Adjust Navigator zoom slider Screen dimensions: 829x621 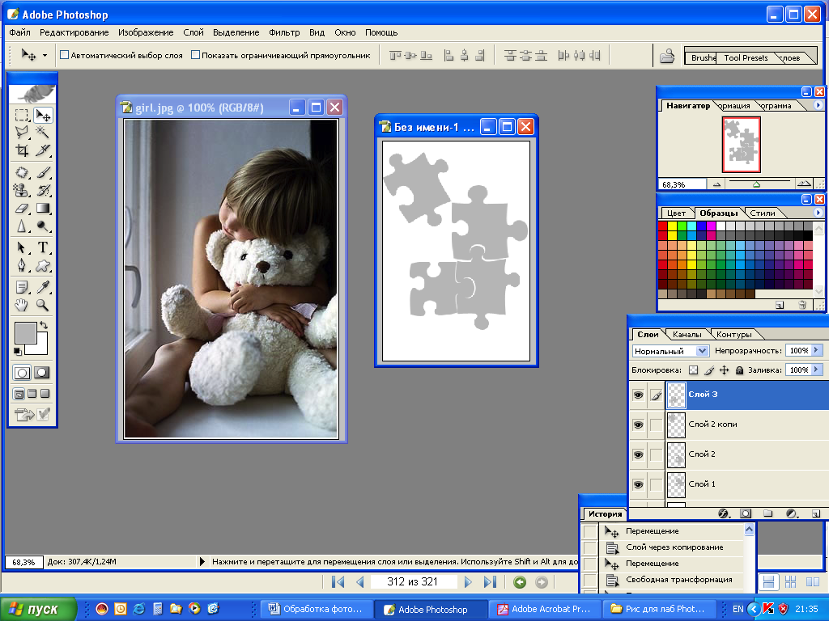click(x=757, y=184)
